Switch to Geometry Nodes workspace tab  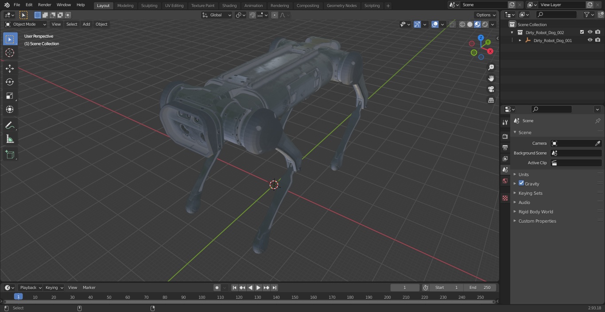[341, 6]
